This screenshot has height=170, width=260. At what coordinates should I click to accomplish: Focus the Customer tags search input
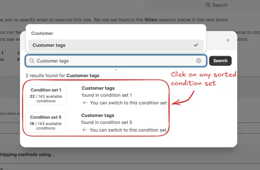click(x=116, y=61)
